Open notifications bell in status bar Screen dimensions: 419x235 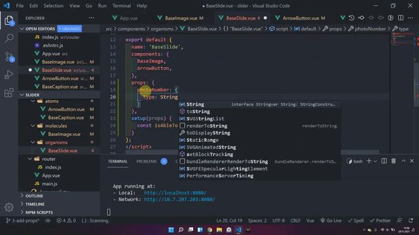410,221
